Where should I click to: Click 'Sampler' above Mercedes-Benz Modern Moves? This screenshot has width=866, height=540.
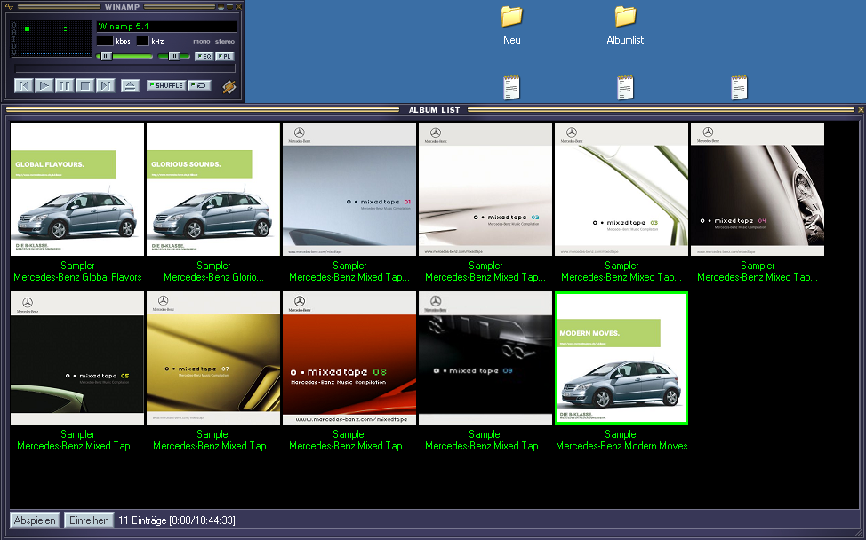coord(621,434)
